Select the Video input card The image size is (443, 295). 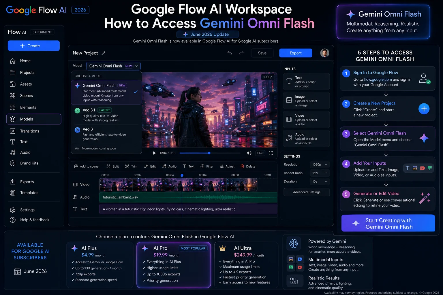[x=306, y=120]
